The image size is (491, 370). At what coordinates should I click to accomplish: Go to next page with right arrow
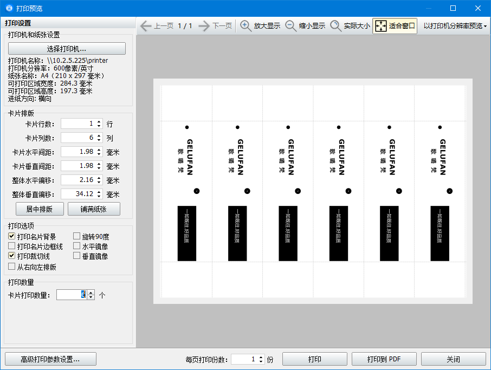(204, 25)
